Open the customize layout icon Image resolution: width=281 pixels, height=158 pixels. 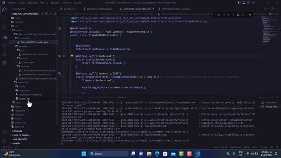pyautogui.click(x=253, y=3)
